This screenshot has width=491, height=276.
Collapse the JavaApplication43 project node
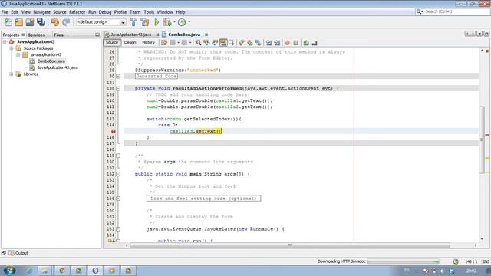(x=5, y=41)
